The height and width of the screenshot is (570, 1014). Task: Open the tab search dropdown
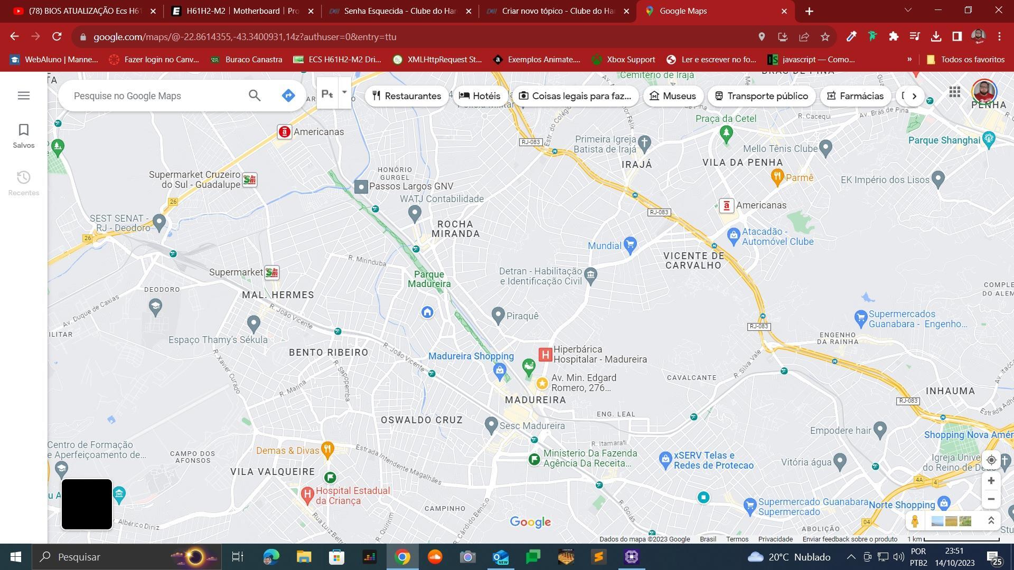[908, 10]
